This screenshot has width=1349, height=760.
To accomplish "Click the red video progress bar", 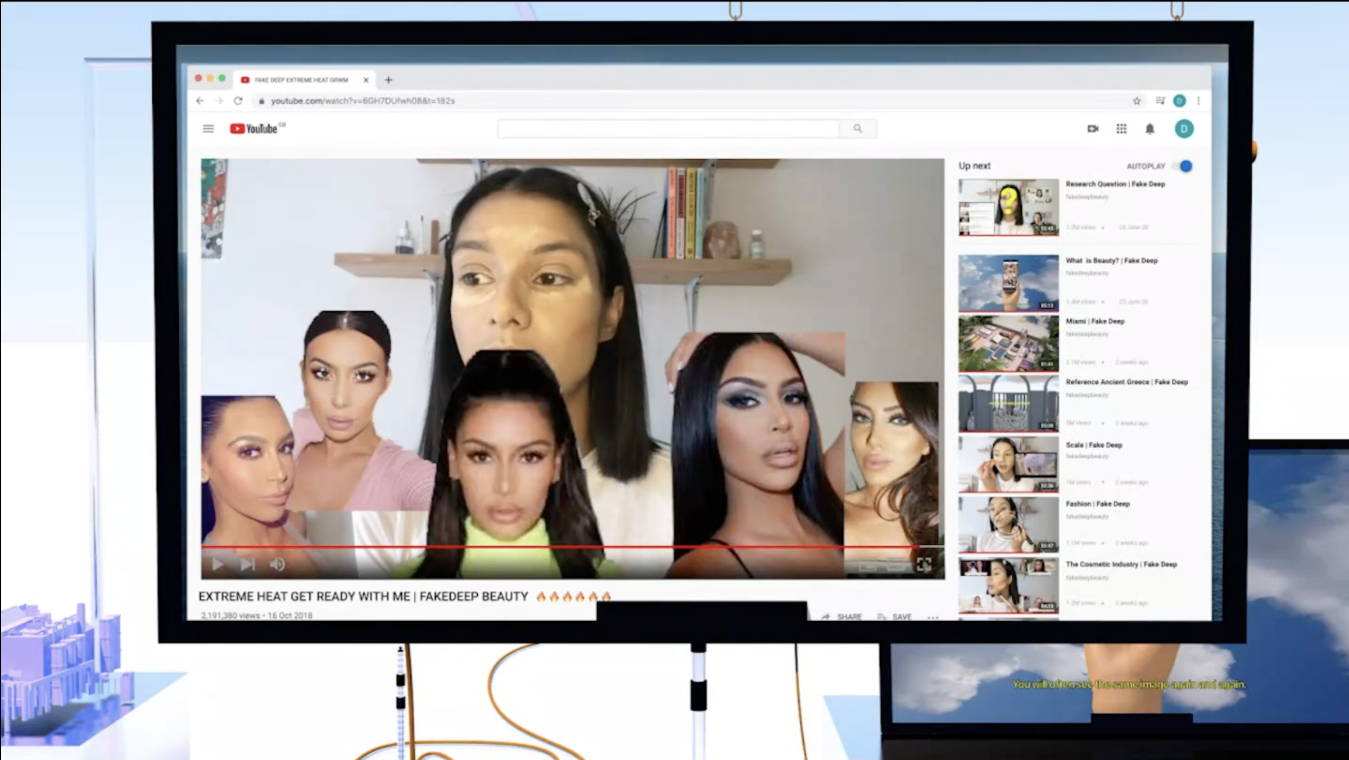I will [x=572, y=546].
